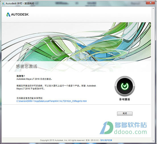Click the 已将激活信息的副本保存到 label

pos(30,98)
